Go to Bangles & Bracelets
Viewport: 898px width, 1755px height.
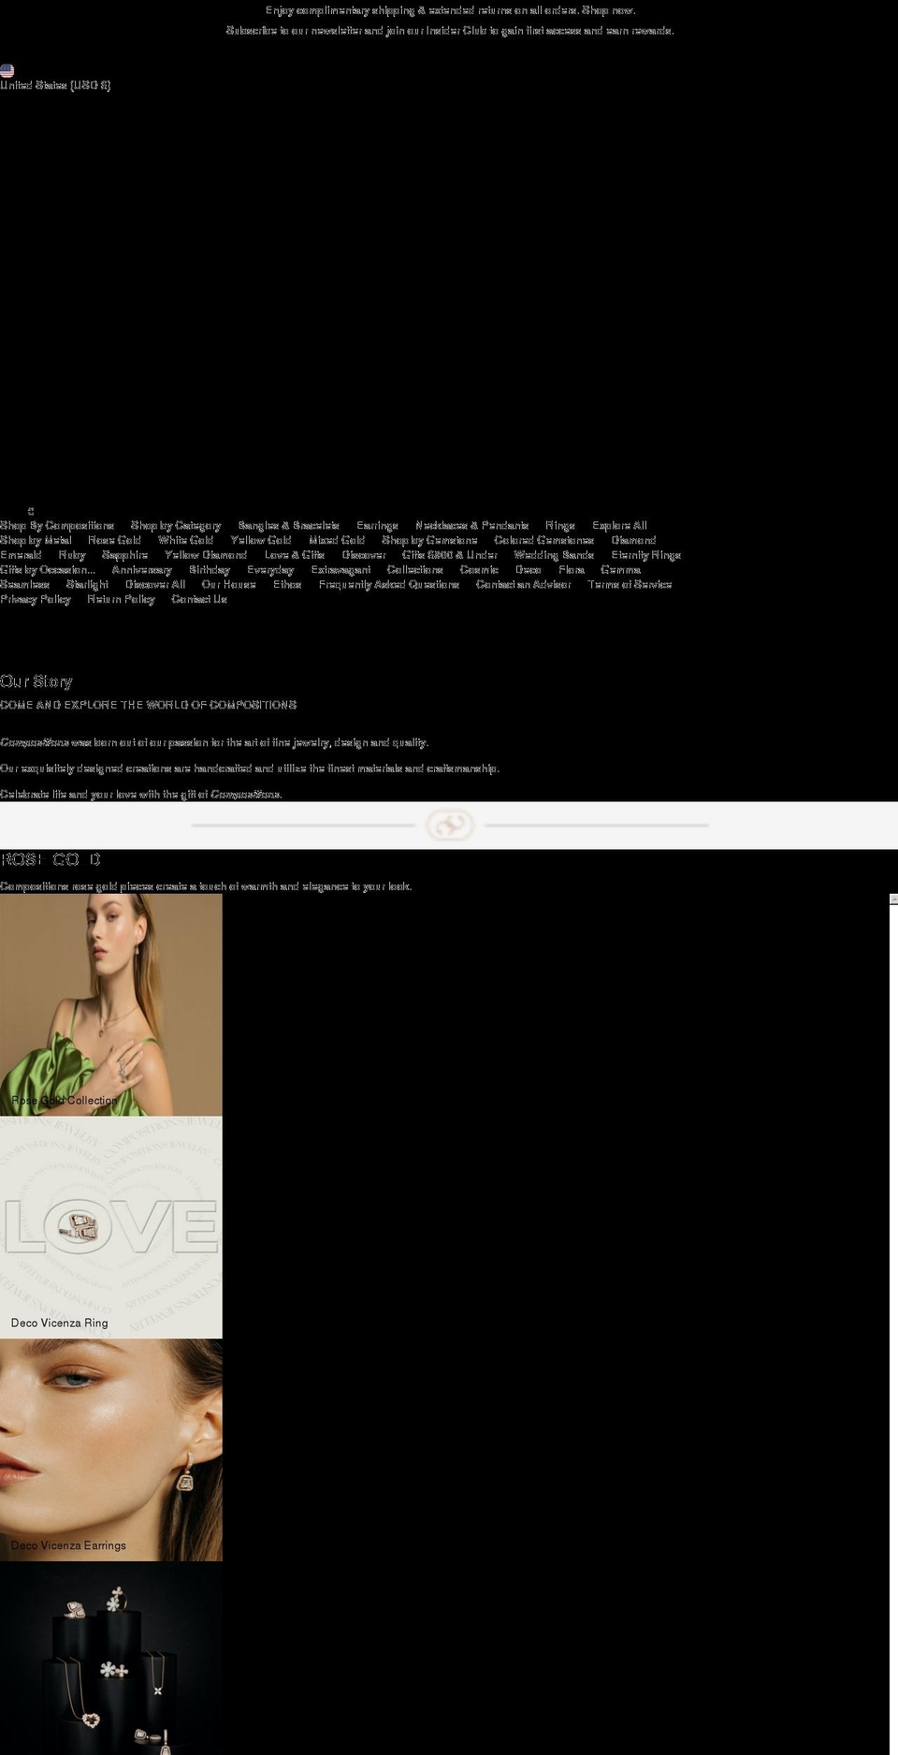pos(288,525)
